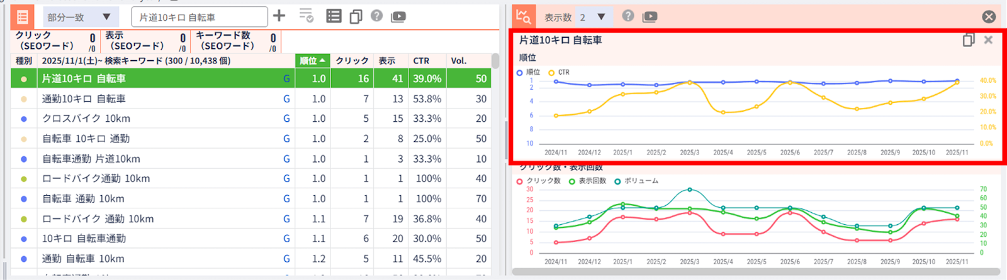Open the 部分一致 match type dropdown
This screenshot has width=1007, height=280.
(x=81, y=17)
